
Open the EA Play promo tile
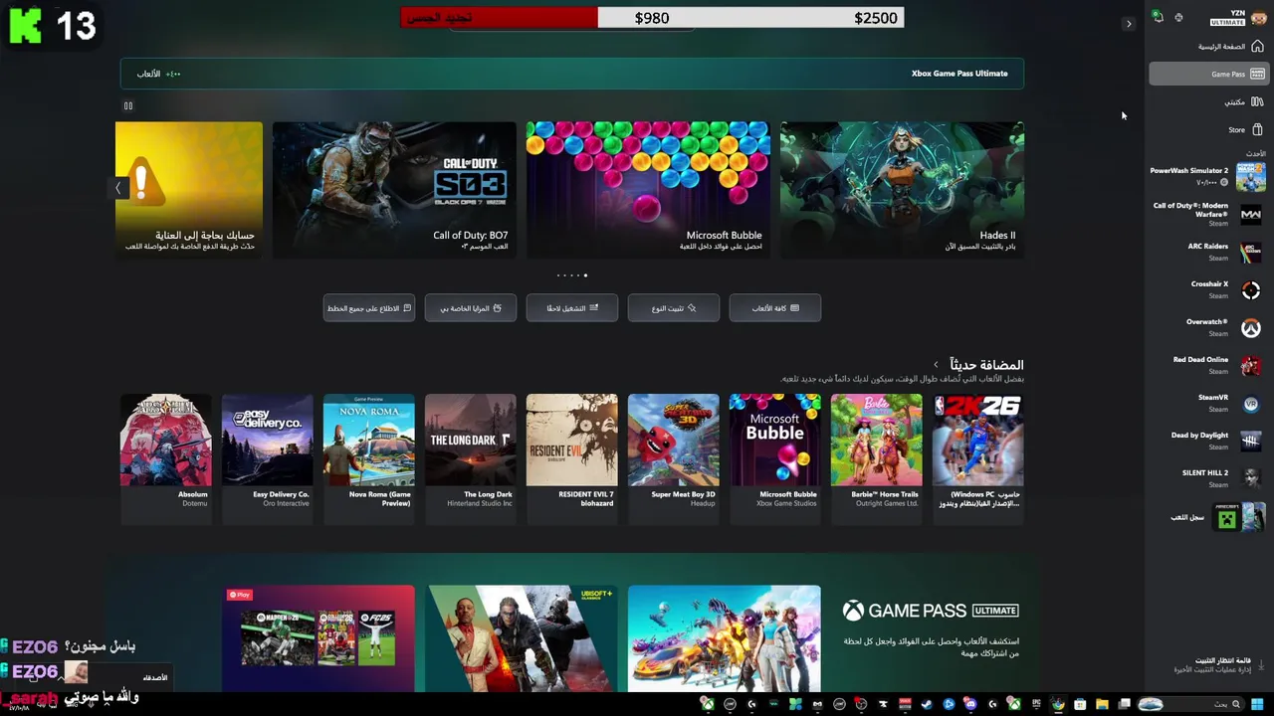pyautogui.click(x=318, y=638)
